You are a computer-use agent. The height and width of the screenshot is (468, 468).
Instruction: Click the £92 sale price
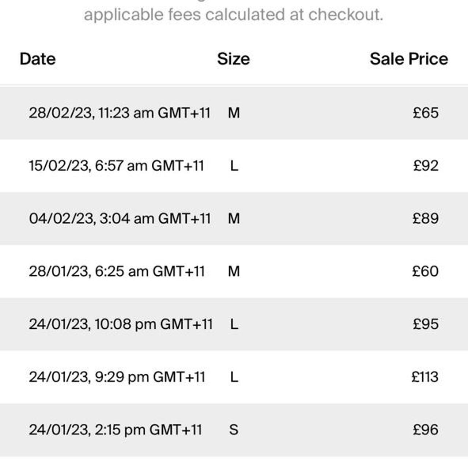click(x=426, y=166)
